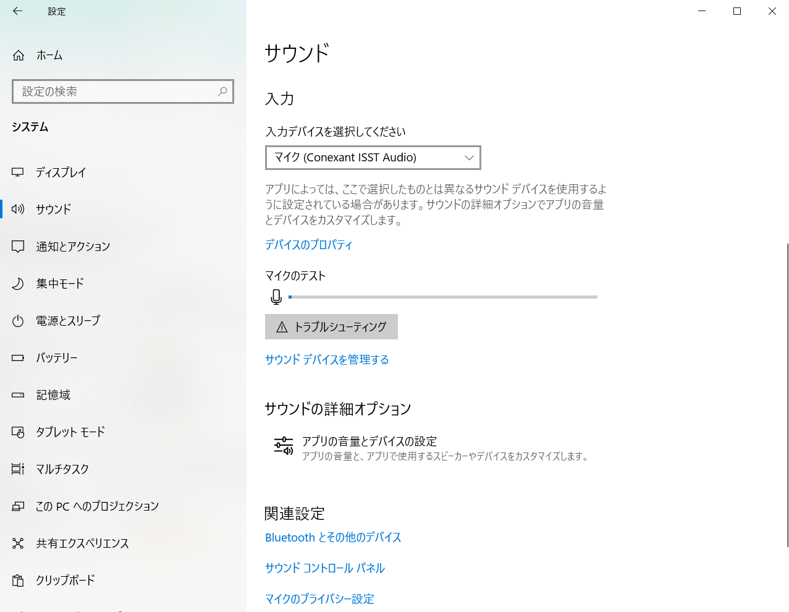Screen dimensions: 789x612
Task: Click the ディスプレイ monitor icon
Action: coord(18,172)
